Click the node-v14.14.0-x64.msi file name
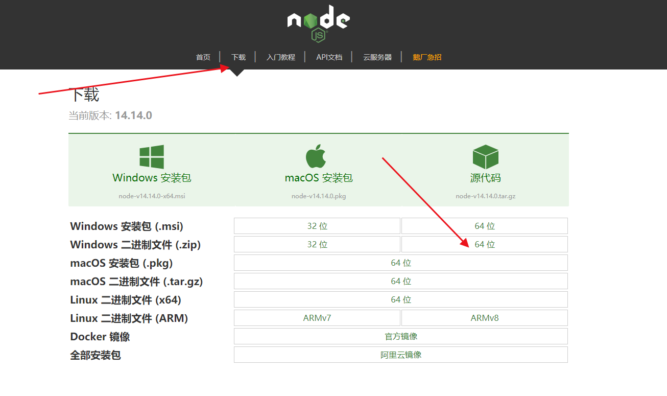 point(152,196)
